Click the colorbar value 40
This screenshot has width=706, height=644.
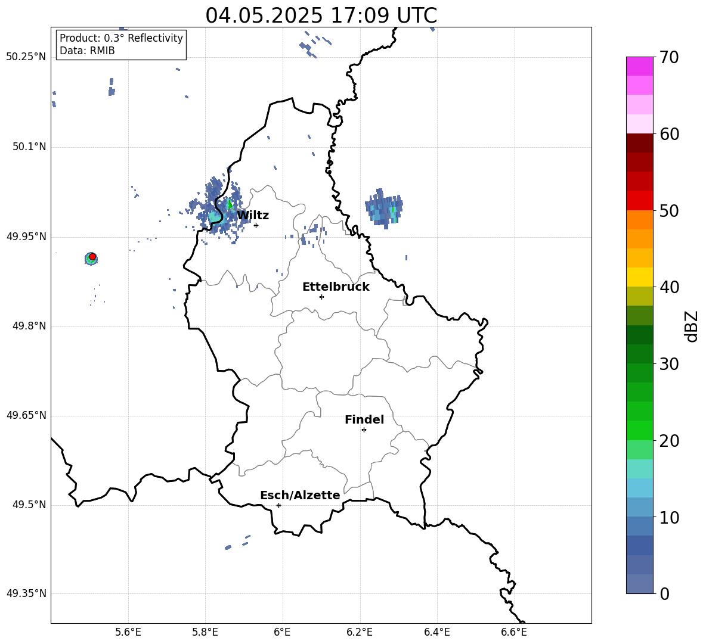click(x=669, y=287)
